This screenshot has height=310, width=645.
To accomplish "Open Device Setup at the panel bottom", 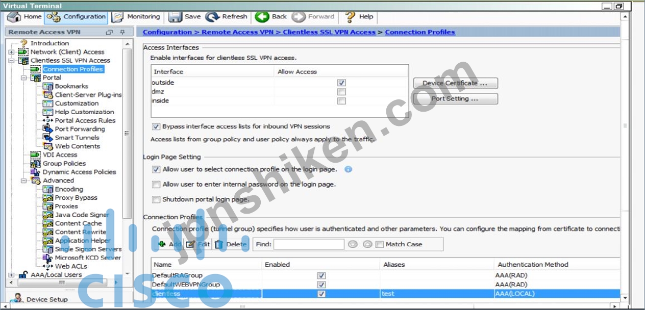I will (47, 300).
